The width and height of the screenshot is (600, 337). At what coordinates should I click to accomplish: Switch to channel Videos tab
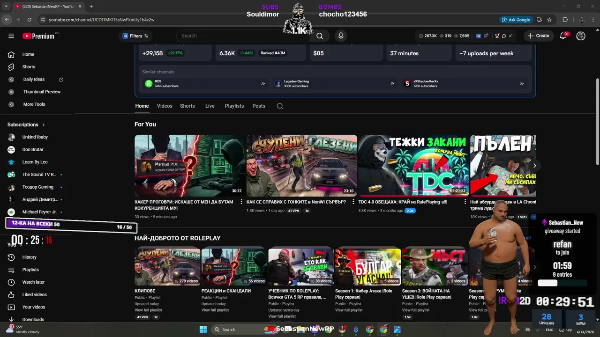165,106
